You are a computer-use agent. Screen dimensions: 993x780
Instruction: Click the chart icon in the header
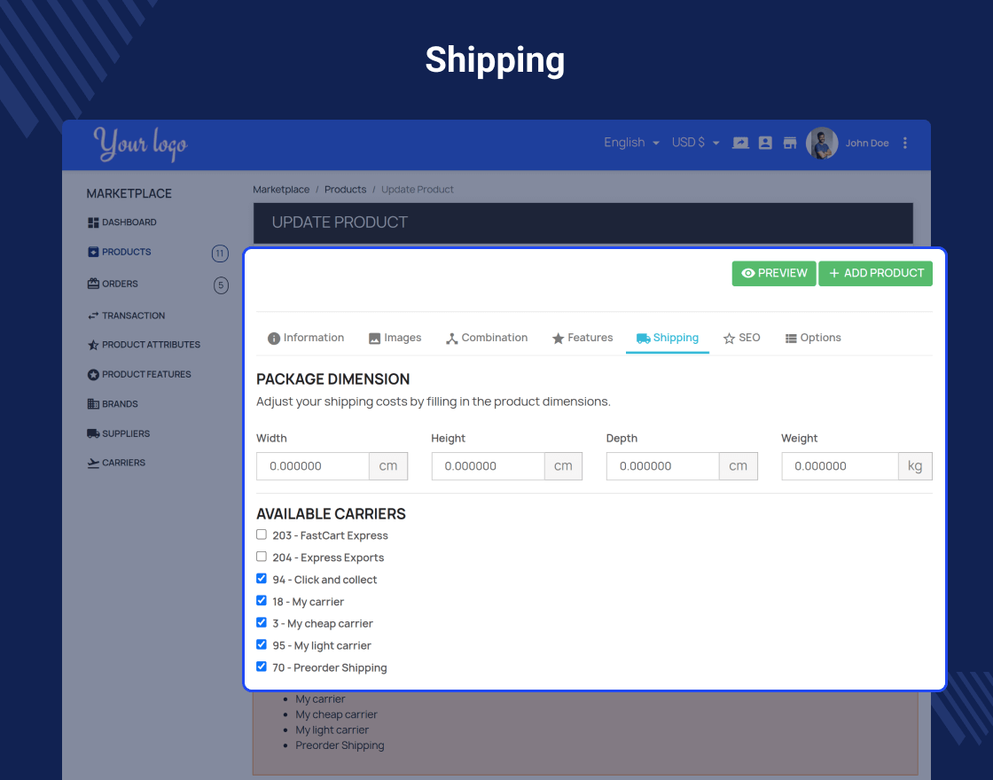740,143
